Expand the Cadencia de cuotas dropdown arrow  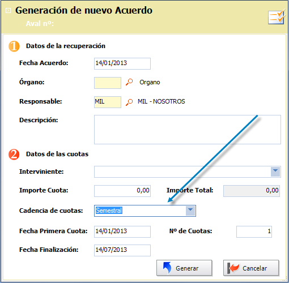tap(190, 211)
